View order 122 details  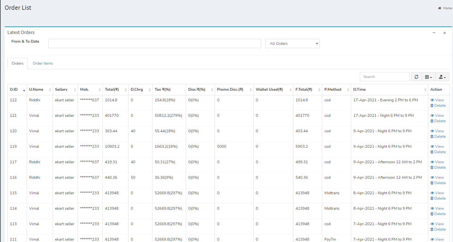pos(437,100)
